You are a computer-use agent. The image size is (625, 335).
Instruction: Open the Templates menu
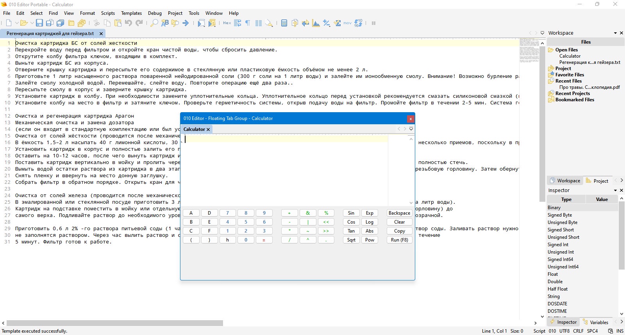pos(131,13)
